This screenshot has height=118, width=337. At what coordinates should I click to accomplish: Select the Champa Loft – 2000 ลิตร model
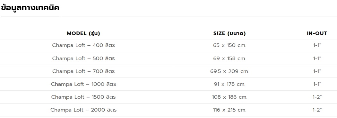pos(83,110)
